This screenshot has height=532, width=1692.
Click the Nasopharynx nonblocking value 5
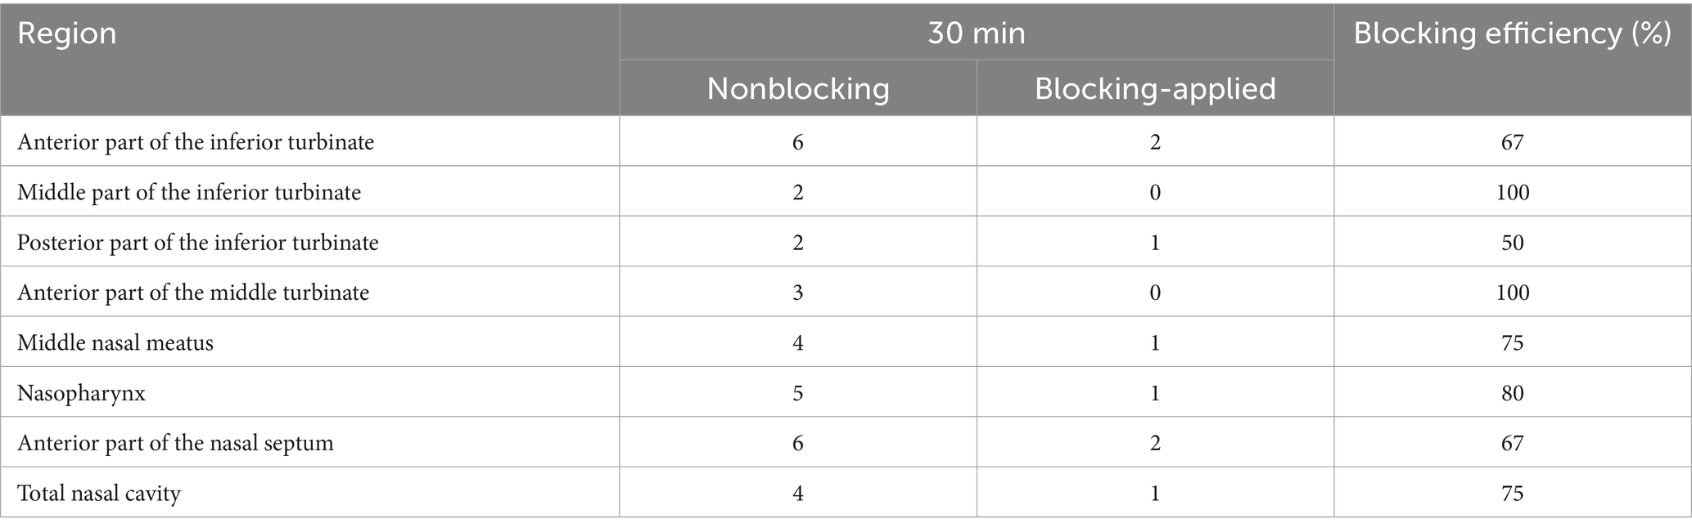(x=798, y=393)
